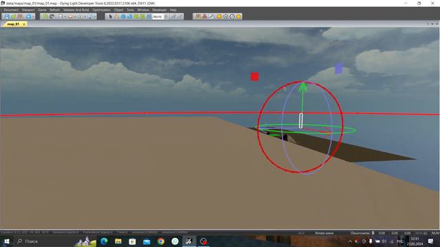The image size is (440, 247).
Task: Open the Optimization menu
Action: click(101, 10)
